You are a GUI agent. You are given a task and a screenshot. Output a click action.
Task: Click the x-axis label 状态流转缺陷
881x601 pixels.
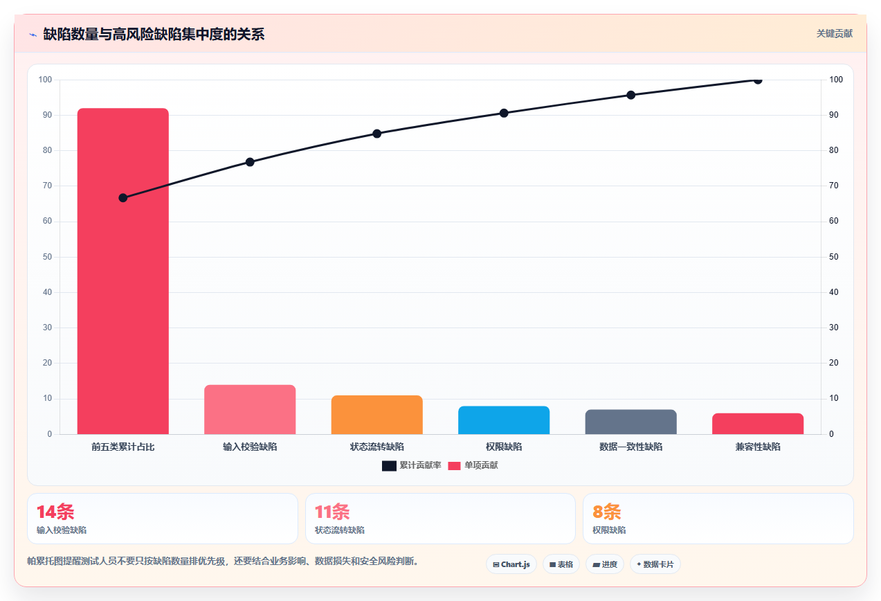pyautogui.click(x=377, y=447)
